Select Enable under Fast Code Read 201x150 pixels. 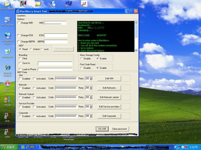click(x=98, y=68)
